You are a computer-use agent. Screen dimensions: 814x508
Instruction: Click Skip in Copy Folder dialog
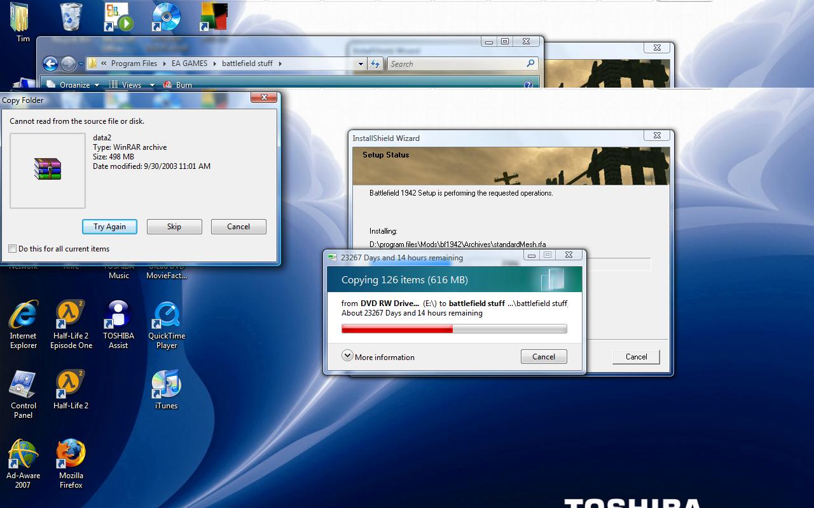(x=174, y=227)
